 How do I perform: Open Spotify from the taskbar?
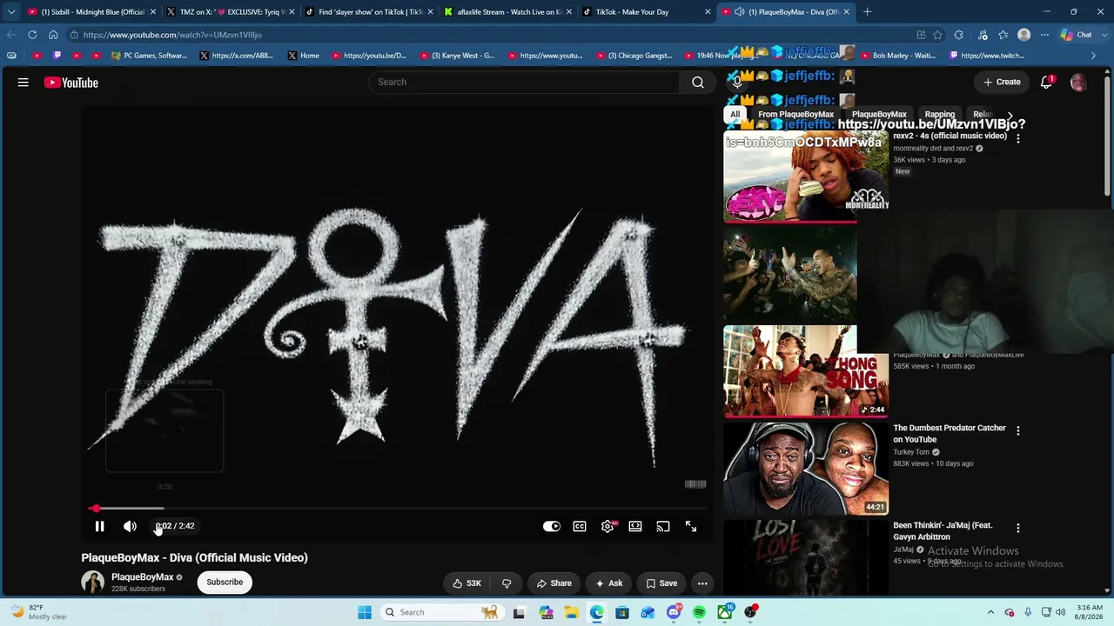pyautogui.click(x=699, y=612)
